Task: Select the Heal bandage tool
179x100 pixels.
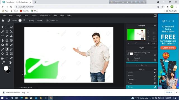Action: point(7,36)
